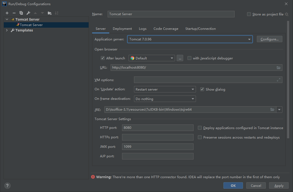Toggle Store as project file checkbox
The height and width of the screenshot is (192, 293).
249,14
